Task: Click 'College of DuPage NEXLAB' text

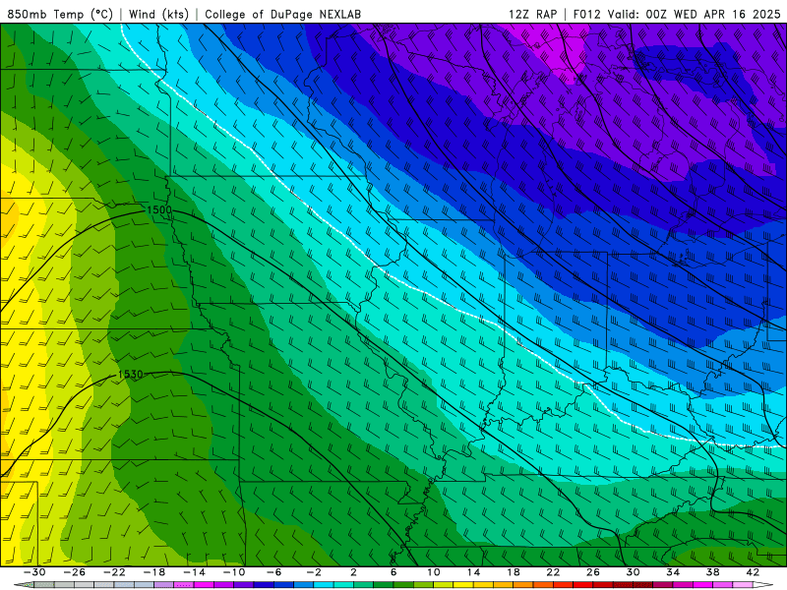Action: coord(282,14)
